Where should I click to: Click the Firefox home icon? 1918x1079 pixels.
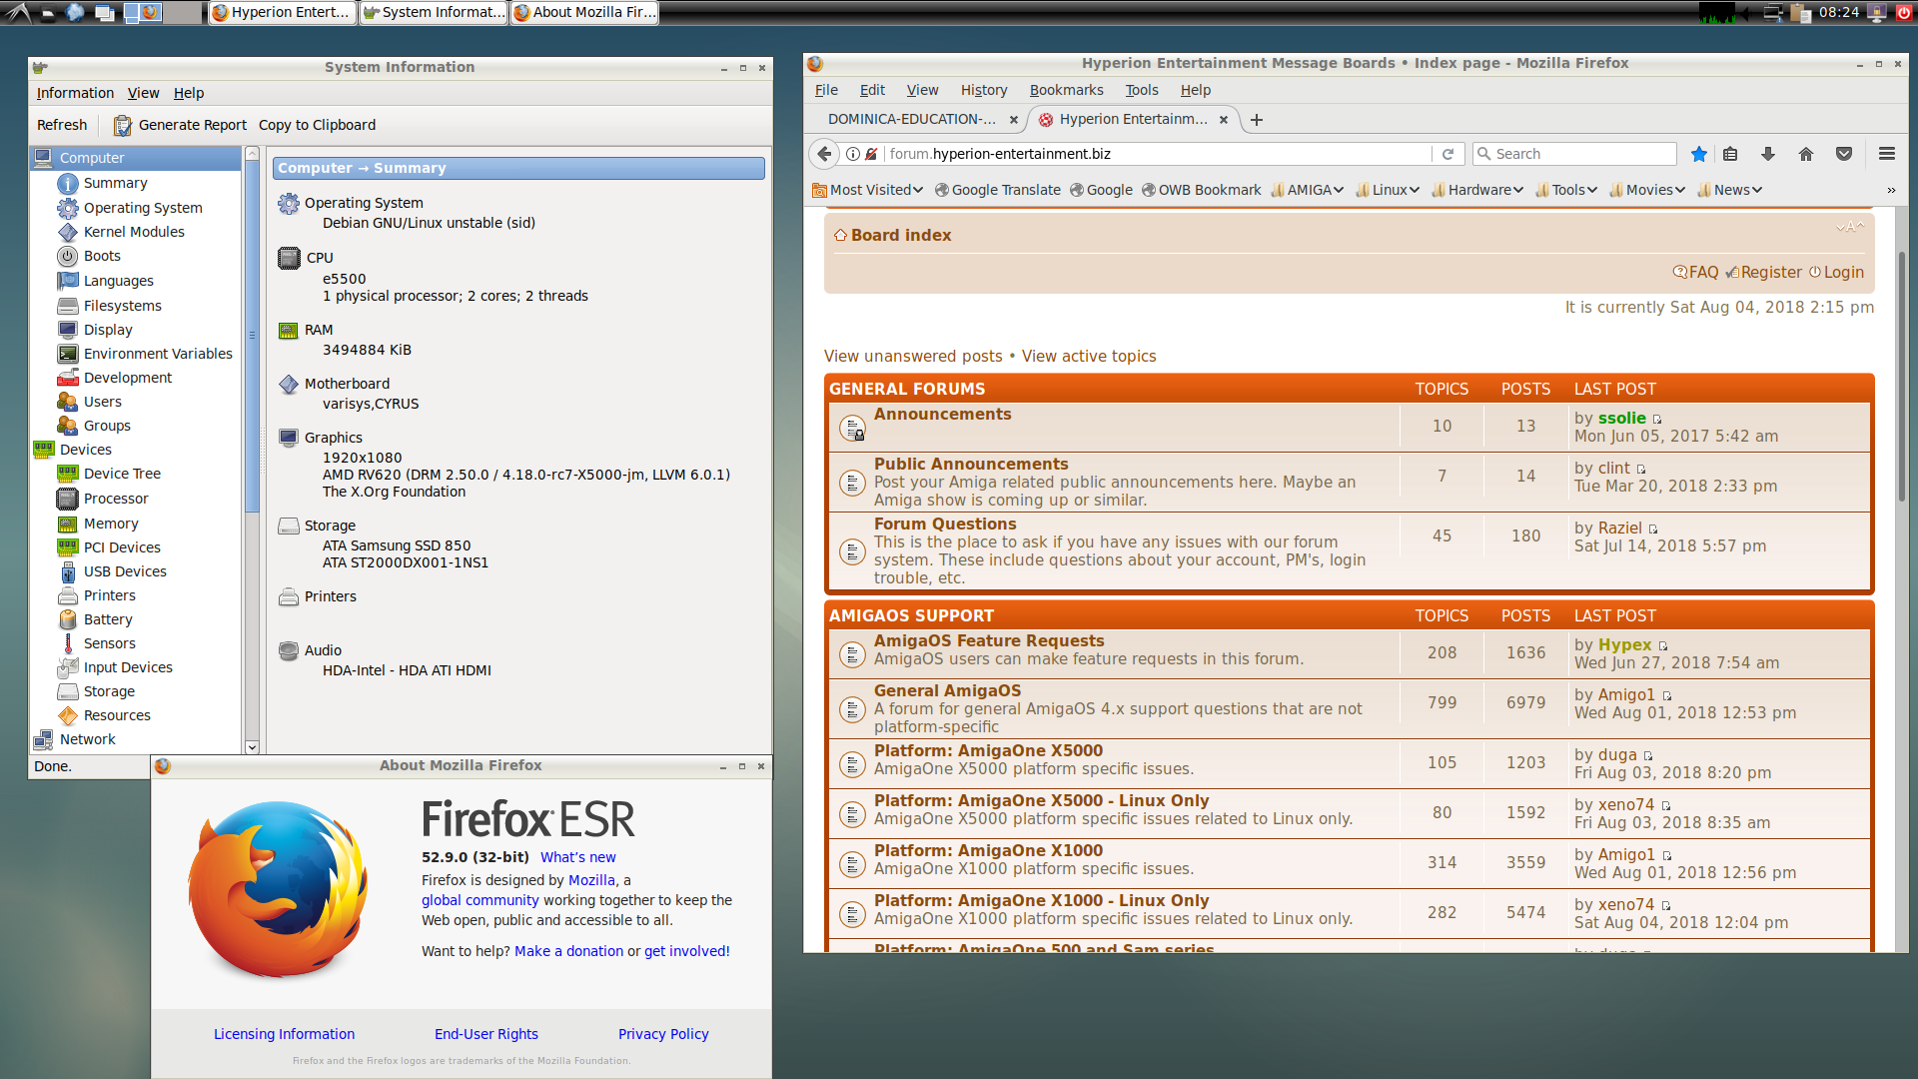coord(1805,154)
